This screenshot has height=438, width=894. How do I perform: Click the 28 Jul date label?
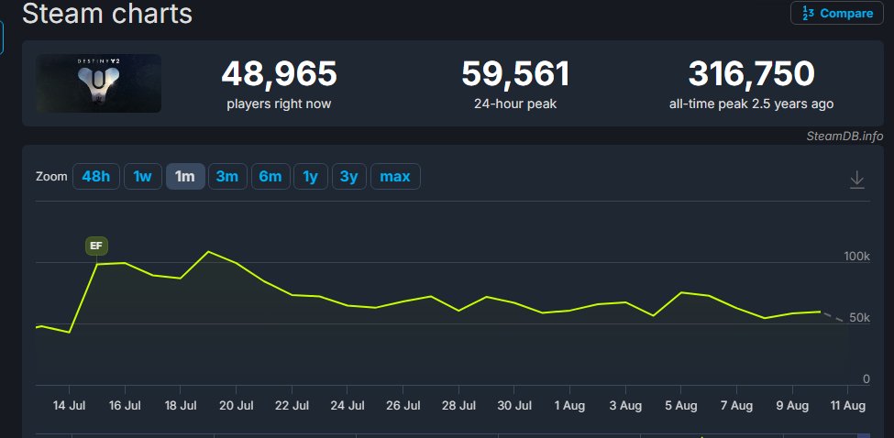(x=458, y=406)
